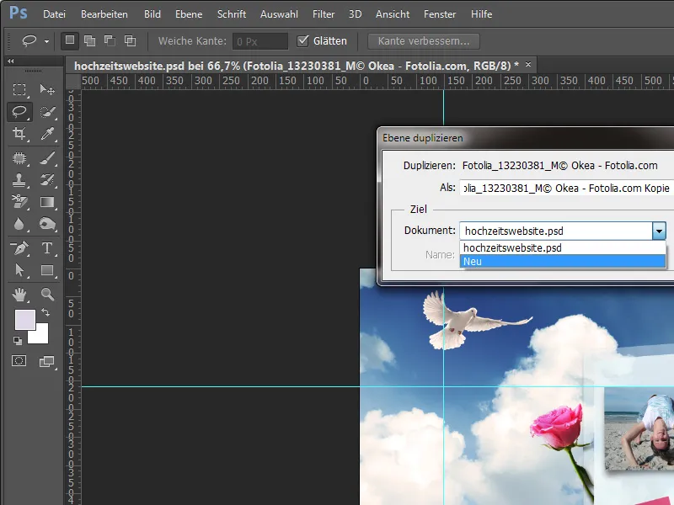Open the Schrift menu
Screen dimensions: 674x505
pyautogui.click(x=231, y=14)
